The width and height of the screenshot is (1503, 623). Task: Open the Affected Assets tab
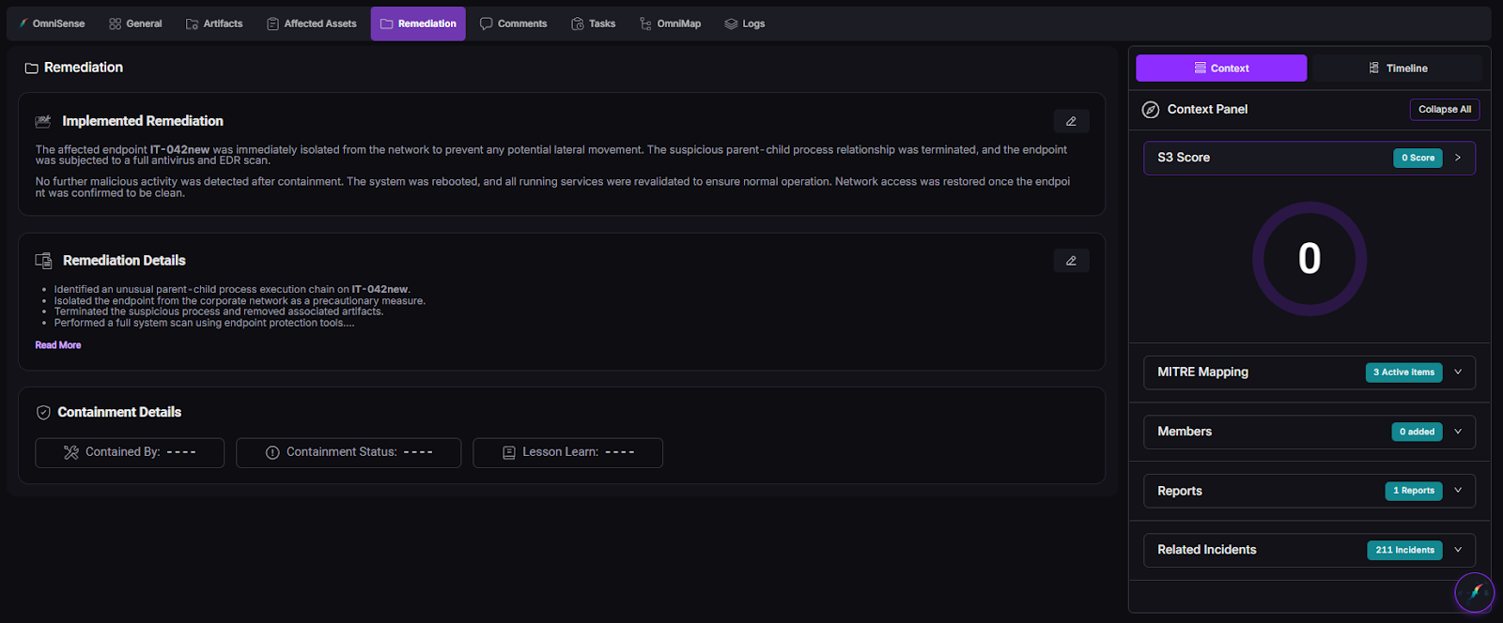pyautogui.click(x=311, y=23)
